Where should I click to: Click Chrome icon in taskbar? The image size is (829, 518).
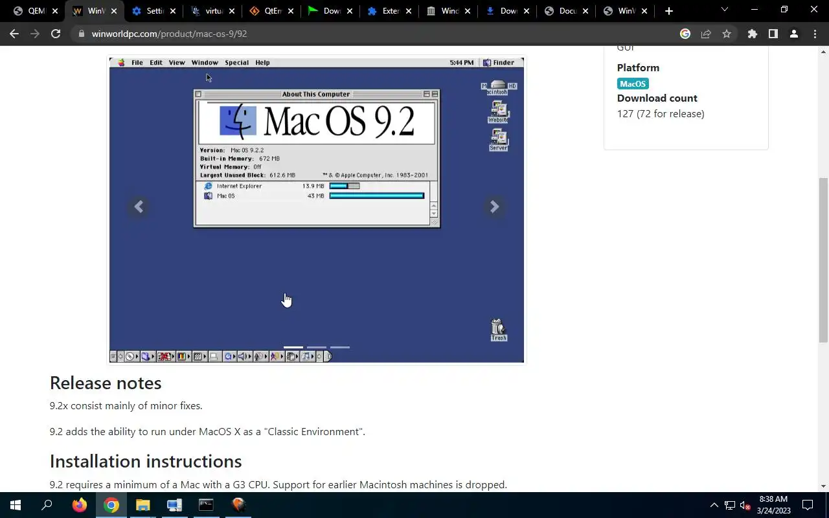[x=111, y=505]
